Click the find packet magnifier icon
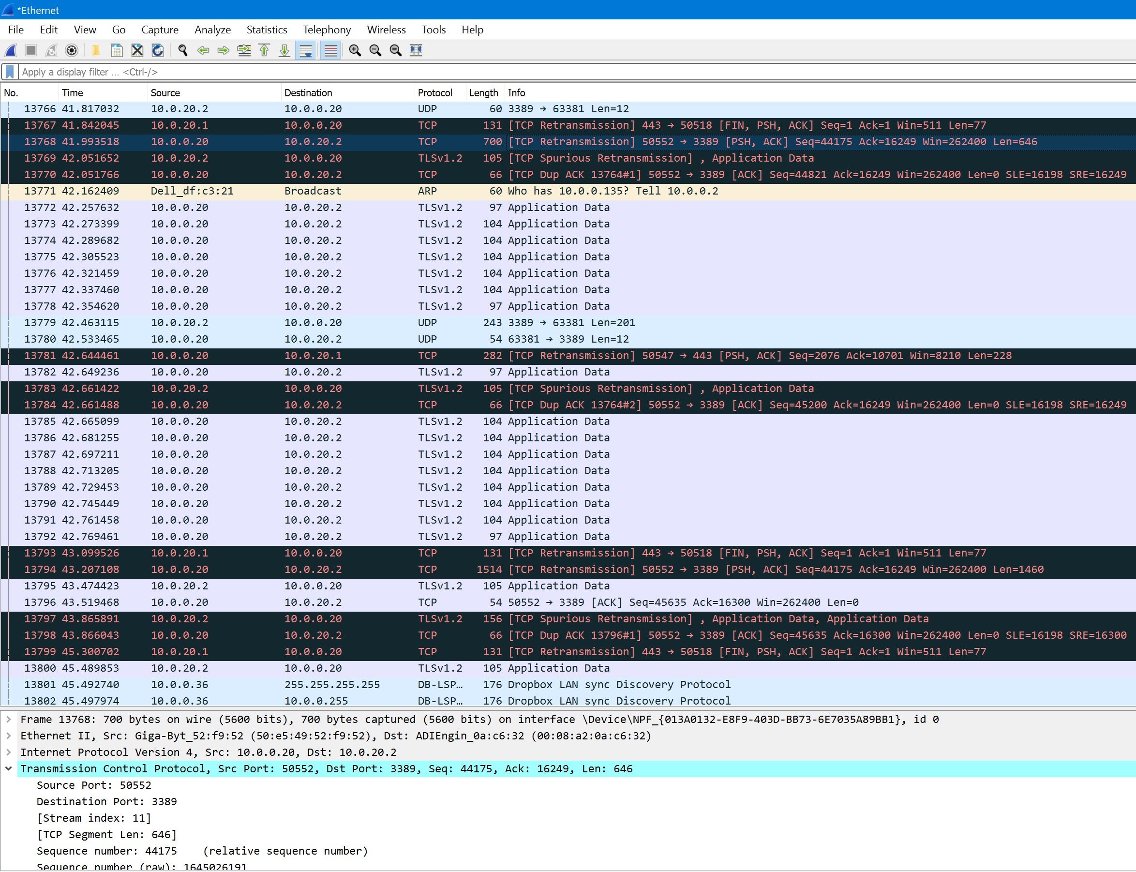This screenshot has height=872, width=1136. tap(183, 50)
